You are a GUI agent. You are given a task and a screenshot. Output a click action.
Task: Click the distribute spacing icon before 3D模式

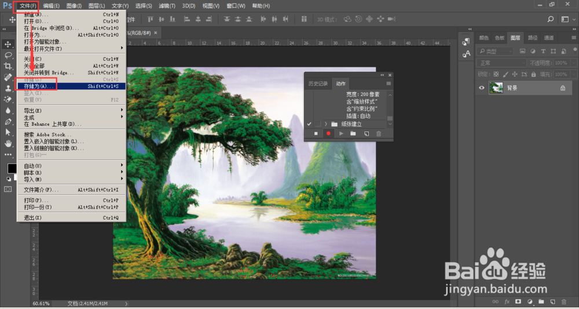click(x=304, y=19)
